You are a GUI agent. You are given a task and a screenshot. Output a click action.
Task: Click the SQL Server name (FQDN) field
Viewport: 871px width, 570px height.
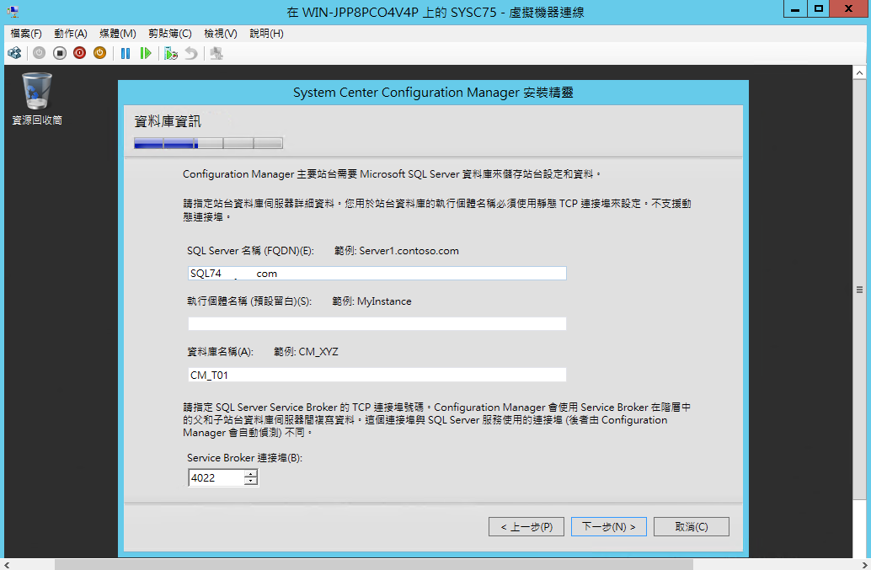pyautogui.click(x=377, y=273)
